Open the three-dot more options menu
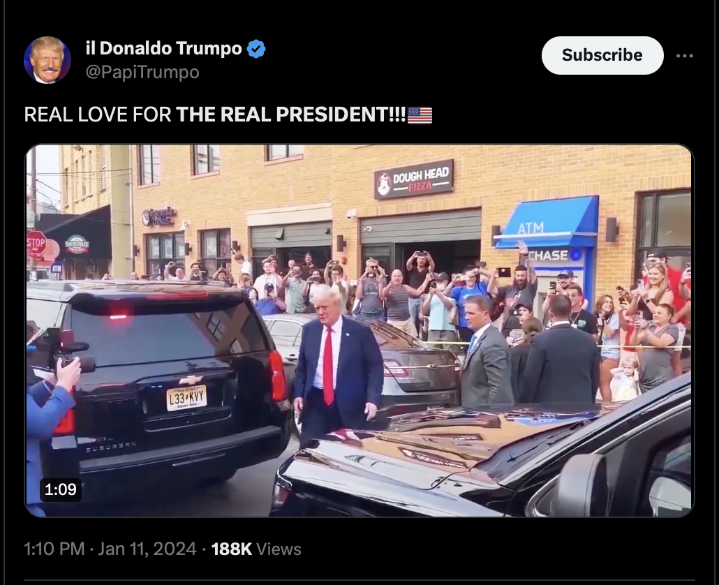The image size is (719, 585). point(685,56)
